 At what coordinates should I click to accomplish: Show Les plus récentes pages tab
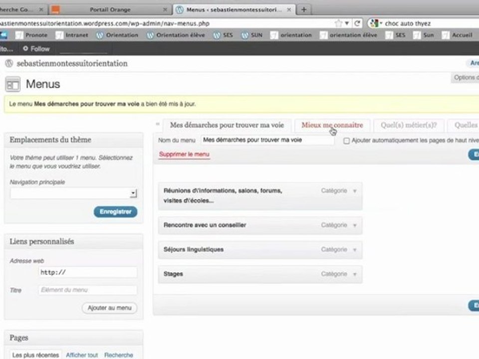(x=35, y=355)
